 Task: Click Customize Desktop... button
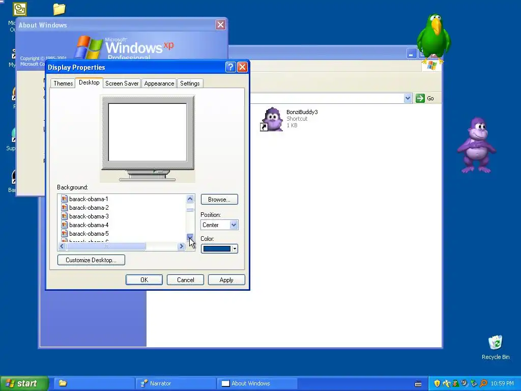pos(91,260)
